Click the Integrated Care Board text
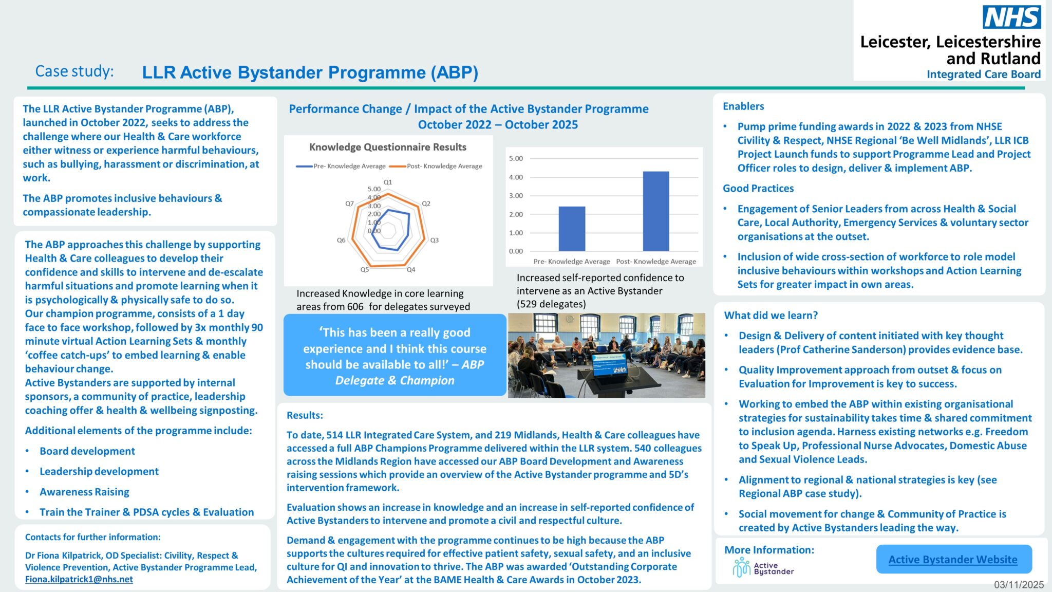 [983, 74]
